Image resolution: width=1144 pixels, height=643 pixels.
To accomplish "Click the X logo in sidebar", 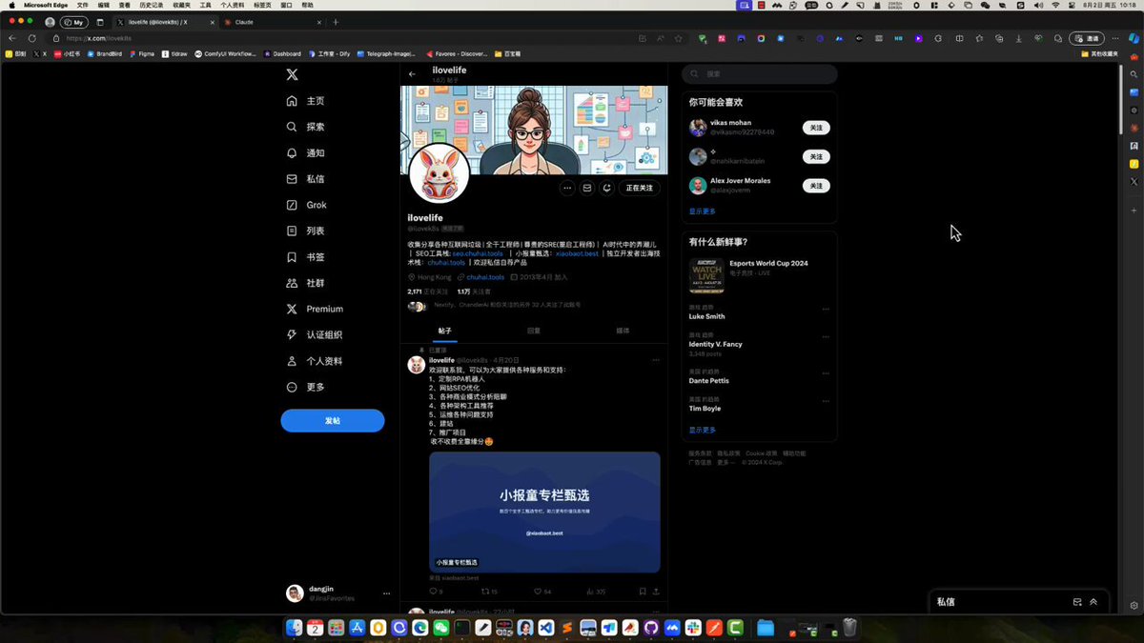I will 293,74.
